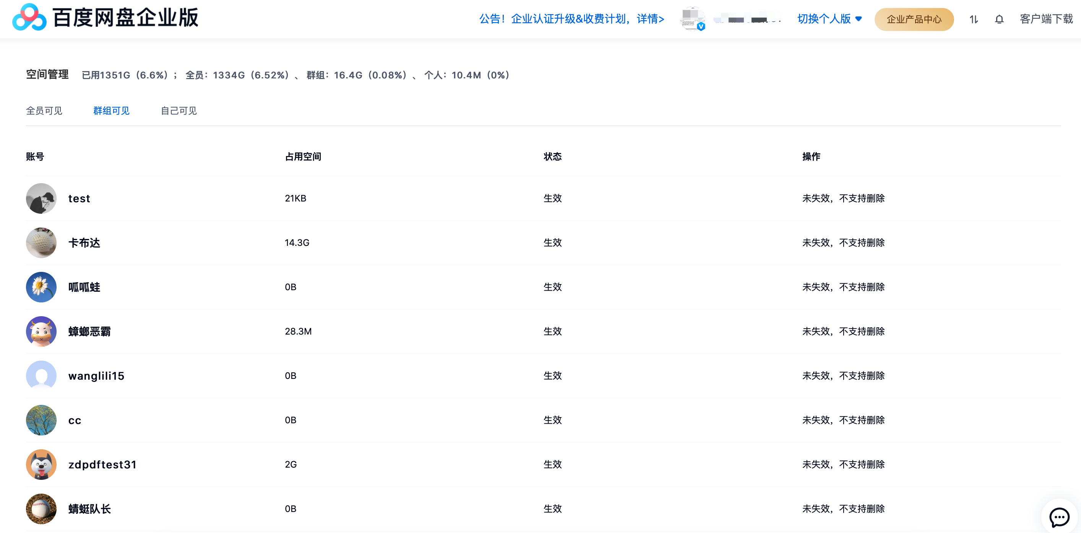
Task: Click the dropdown arrow beside 切换个人版
Action: (x=859, y=19)
